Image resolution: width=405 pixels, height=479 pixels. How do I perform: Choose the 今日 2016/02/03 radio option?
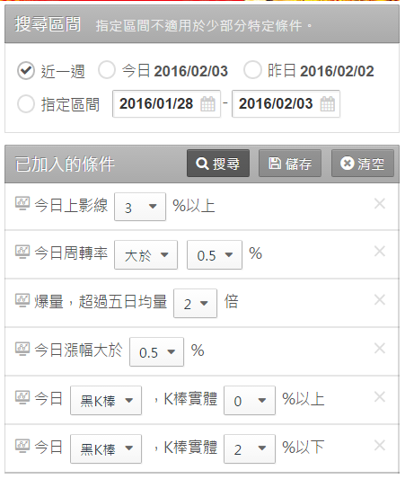pos(107,70)
